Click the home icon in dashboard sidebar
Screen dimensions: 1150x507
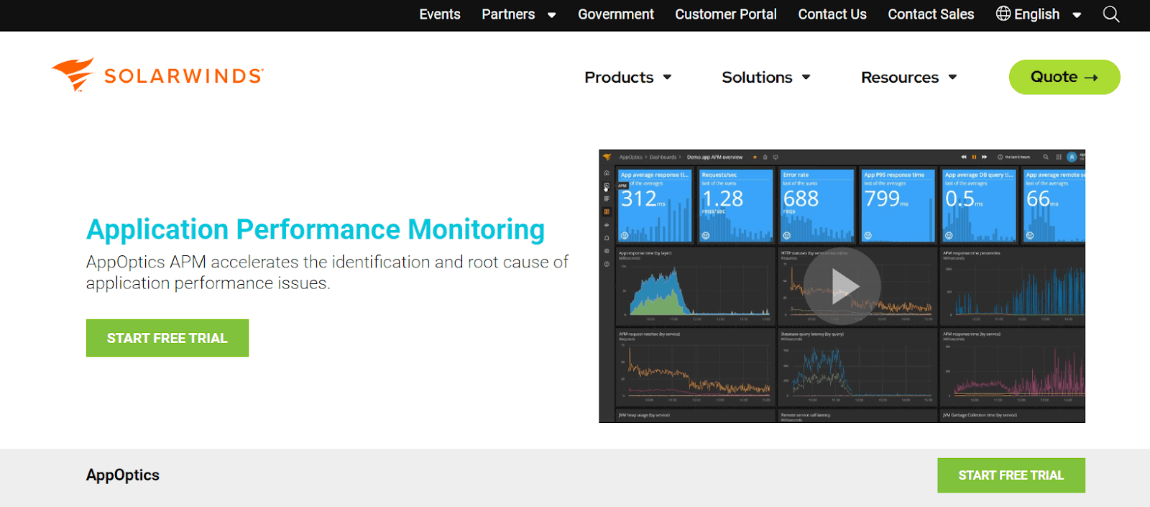coord(607,173)
